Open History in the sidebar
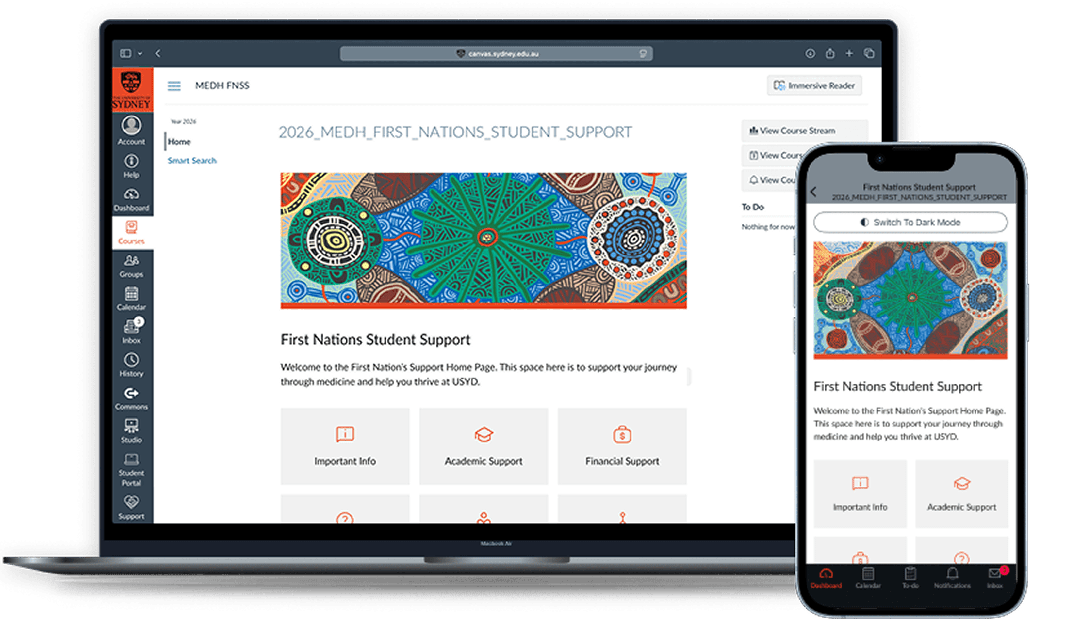 pyautogui.click(x=131, y=365)
